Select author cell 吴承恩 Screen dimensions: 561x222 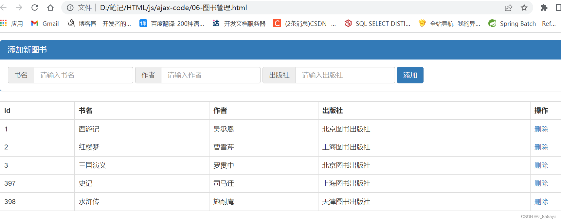(x=264, y=129)
